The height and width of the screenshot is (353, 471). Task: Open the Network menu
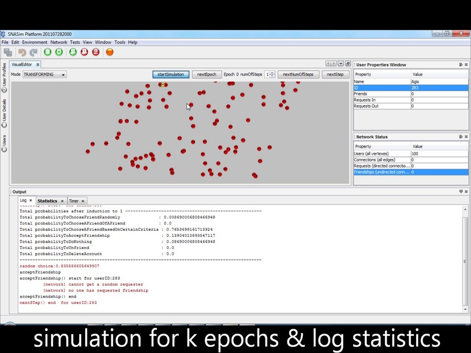click(58, 42)
